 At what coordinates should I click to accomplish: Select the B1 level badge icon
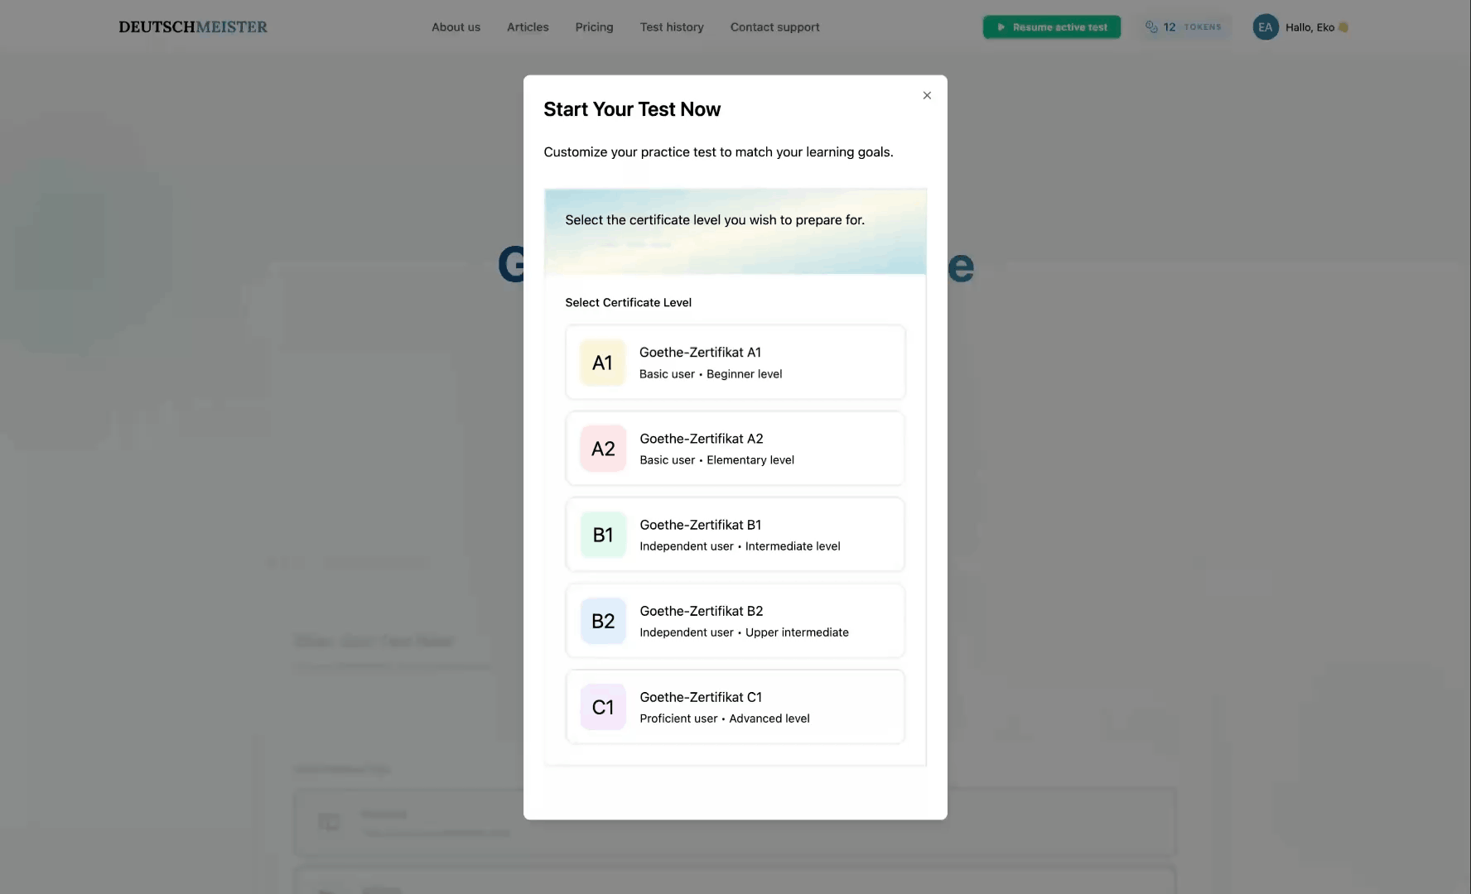point(603,535)
